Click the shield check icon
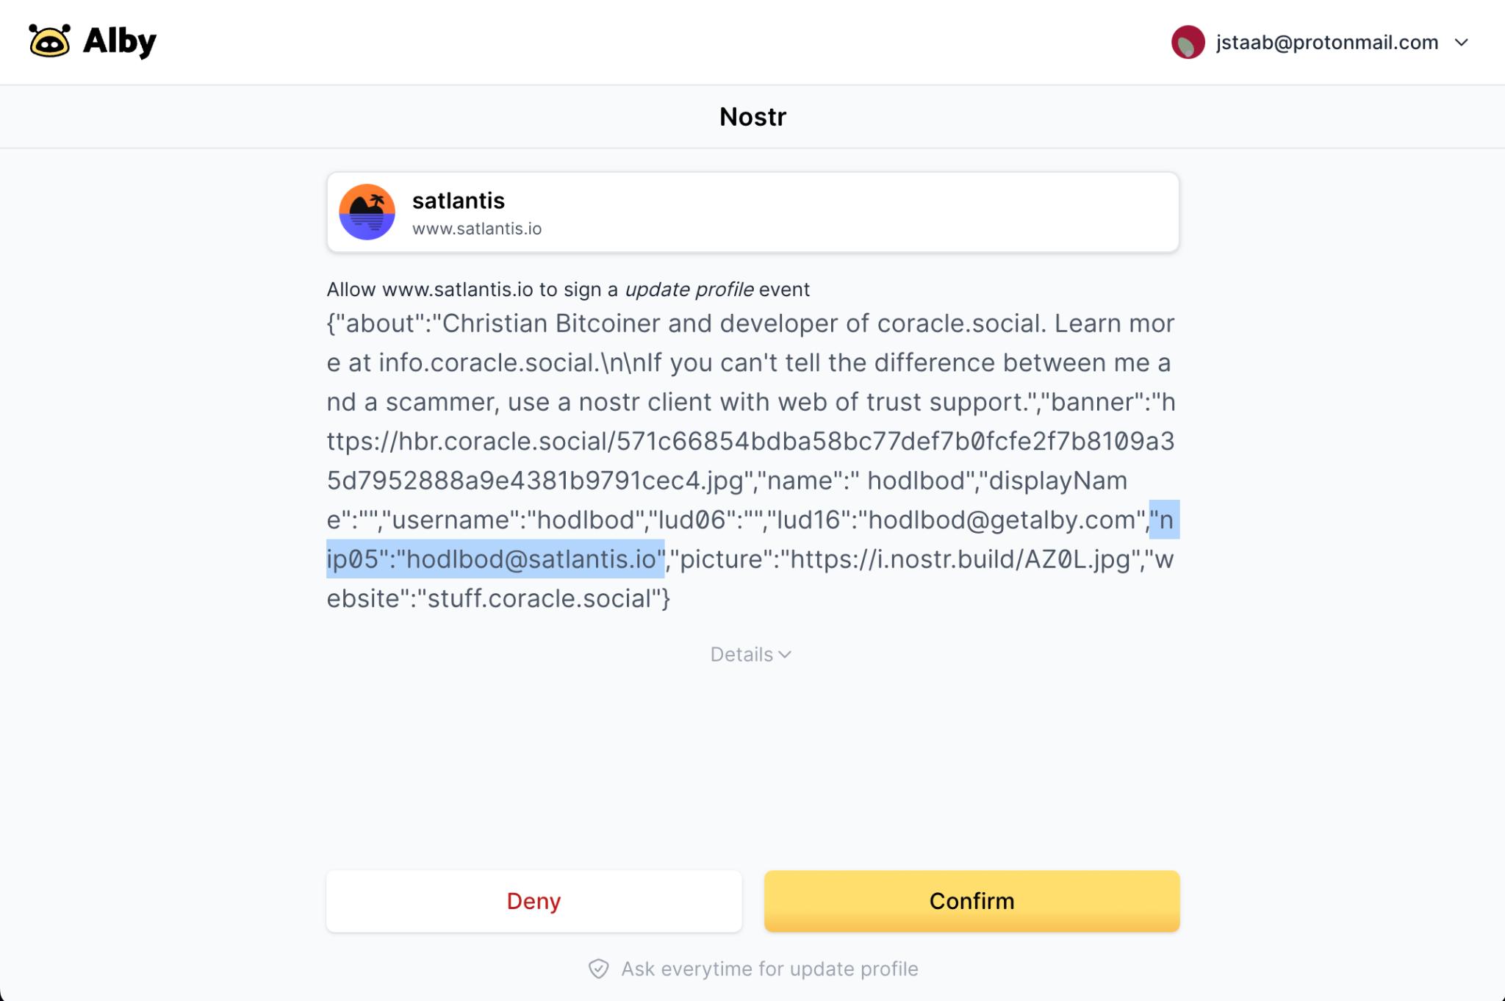The image size is (1505, 1001). [x=598, y=969]
